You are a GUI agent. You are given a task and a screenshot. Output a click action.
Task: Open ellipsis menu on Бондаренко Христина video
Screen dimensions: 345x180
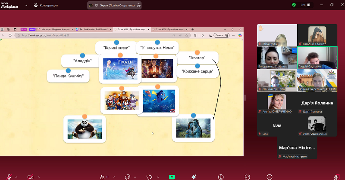(x=294, y=50)
